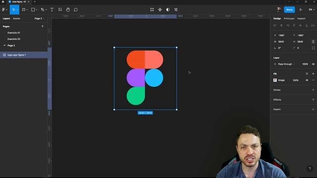Switch to the Assets tab
Image resolution: width=317 pixels, height=178 pixels.
pos(16,18)
